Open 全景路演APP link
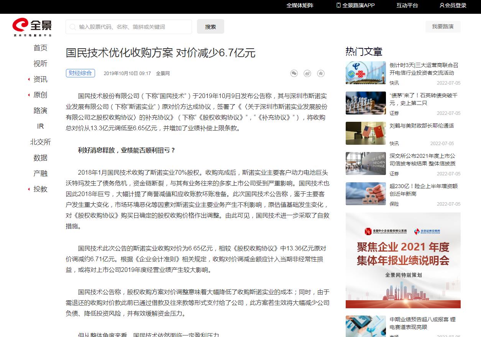Image resolution: width=481 pixels, height=337 pixels. pyautogui.click(x=358, y=5)
